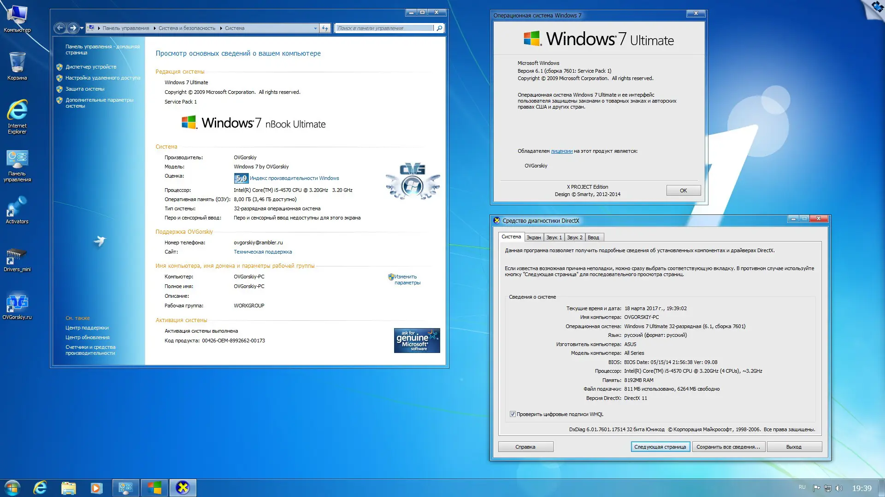Select the Ввод tab in DxDiag
The image size is (885, 497).
click(594, 237)
